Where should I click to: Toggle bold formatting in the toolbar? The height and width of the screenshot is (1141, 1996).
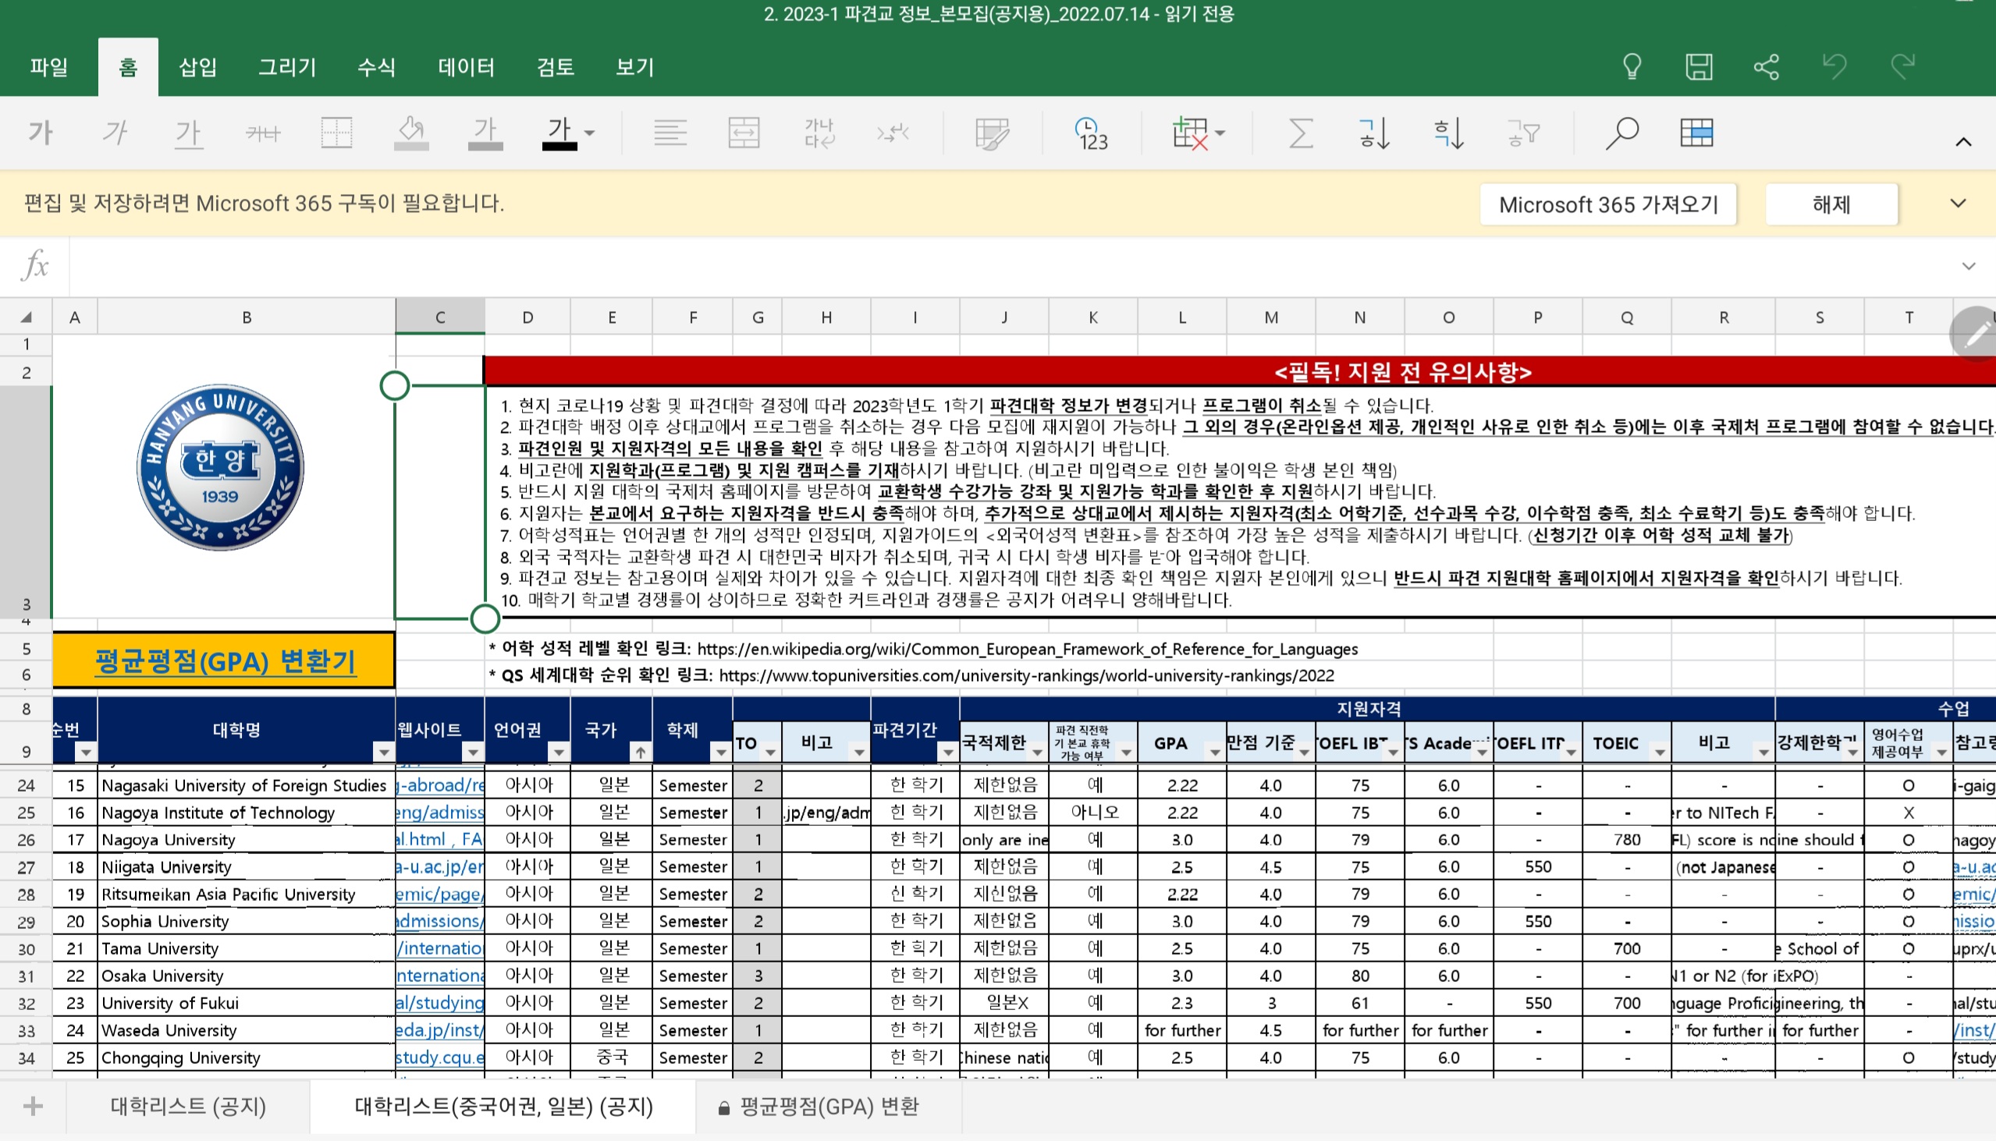tap(40, 133)
